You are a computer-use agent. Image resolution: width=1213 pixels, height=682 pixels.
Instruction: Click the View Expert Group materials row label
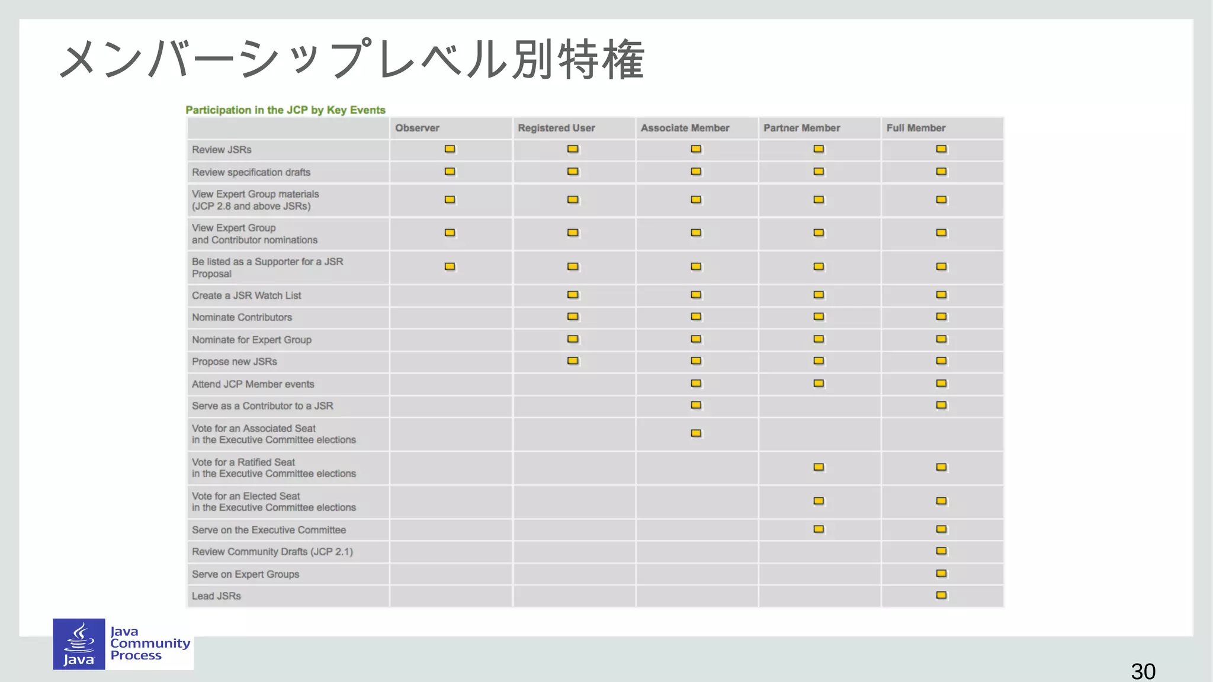point(255,200)
